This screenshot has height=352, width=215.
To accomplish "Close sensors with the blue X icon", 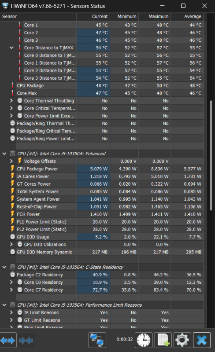I will [x=202, y=340].
